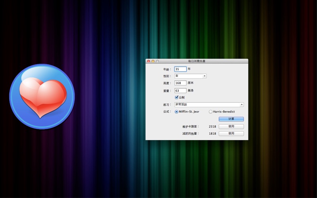This screenshot has height=198, width=317.
Task: Click the 厘米 unit label
Action: pyautogui.click(x=191, y=83)
